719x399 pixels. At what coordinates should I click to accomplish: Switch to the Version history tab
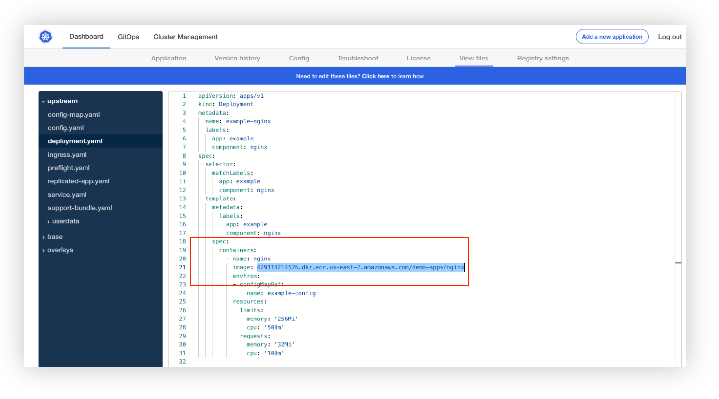(x=237, y=58)
